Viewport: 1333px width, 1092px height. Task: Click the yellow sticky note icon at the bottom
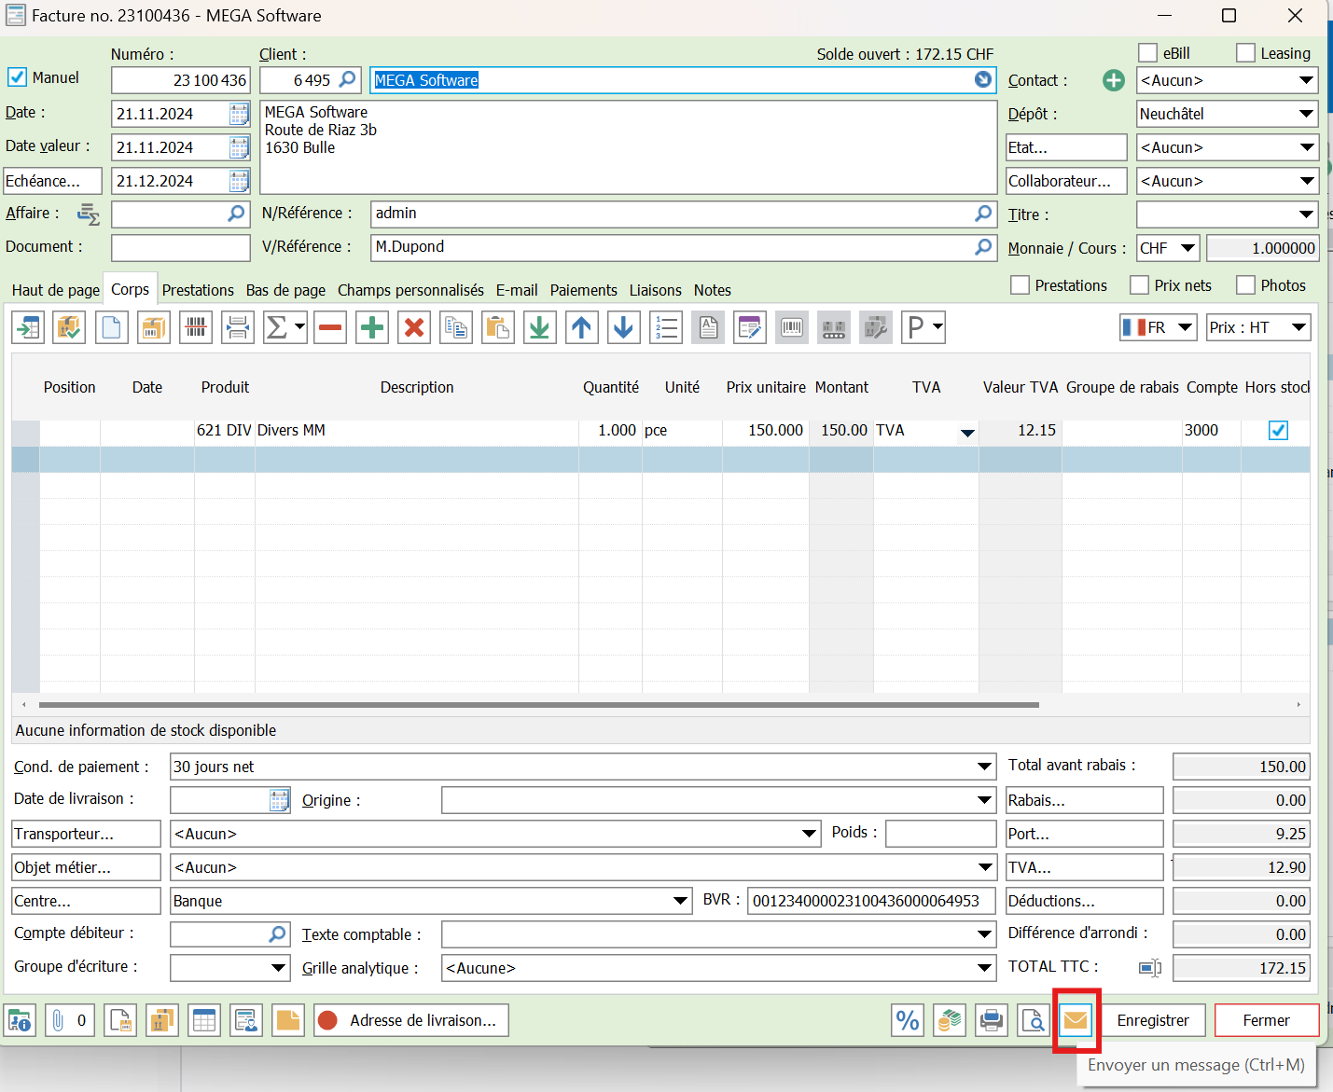click(x=288, y=1020)
